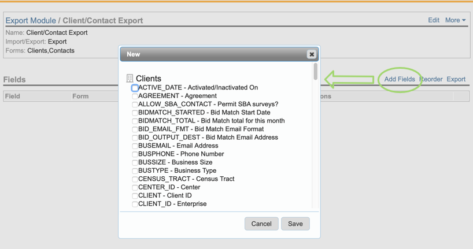Open the More dropdown menu
Screen dimensions: 473x249
(455, 20)
